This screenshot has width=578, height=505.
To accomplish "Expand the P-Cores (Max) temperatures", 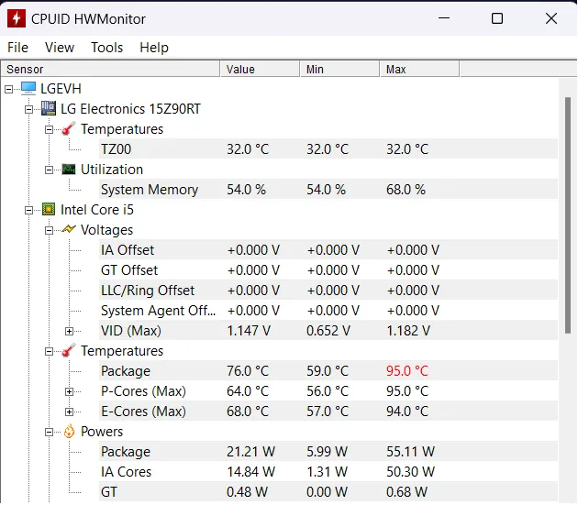I will point(70,391).
